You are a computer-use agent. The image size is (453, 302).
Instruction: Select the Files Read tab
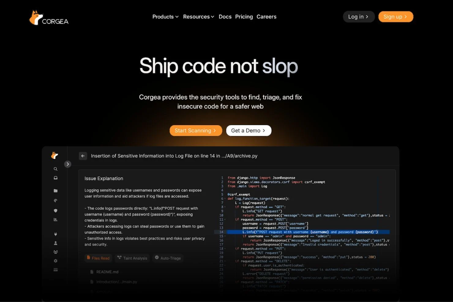point(98,258)
